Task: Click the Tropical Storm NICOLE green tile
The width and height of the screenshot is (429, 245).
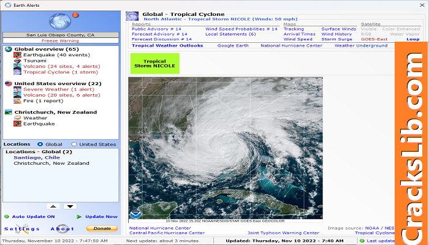Action: tap(155, 64)
